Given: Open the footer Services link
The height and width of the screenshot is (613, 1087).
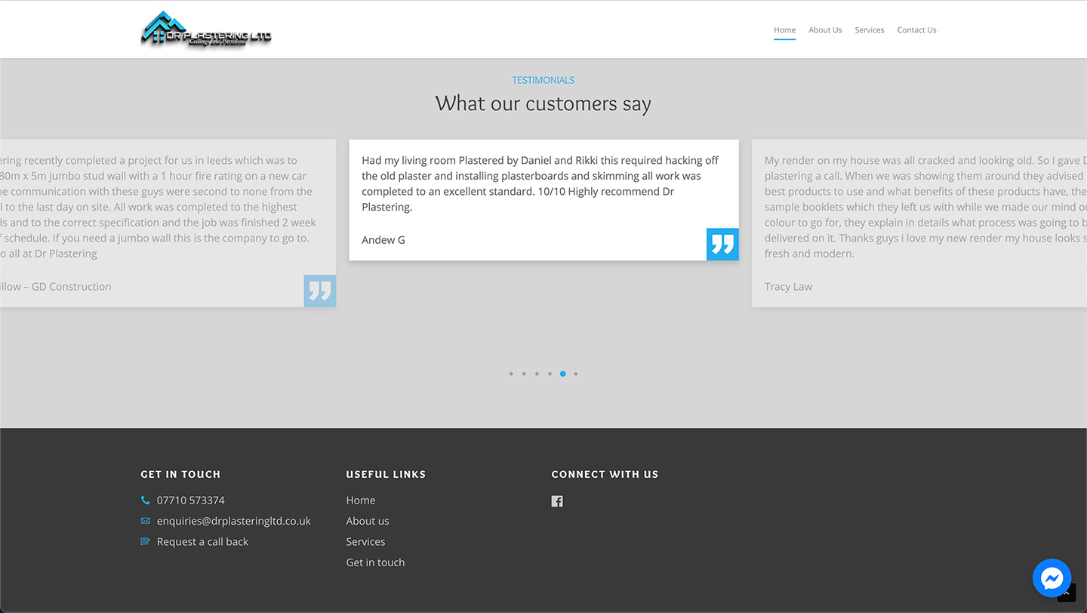Looking at the screenshot, I should [x=365, y=542].
